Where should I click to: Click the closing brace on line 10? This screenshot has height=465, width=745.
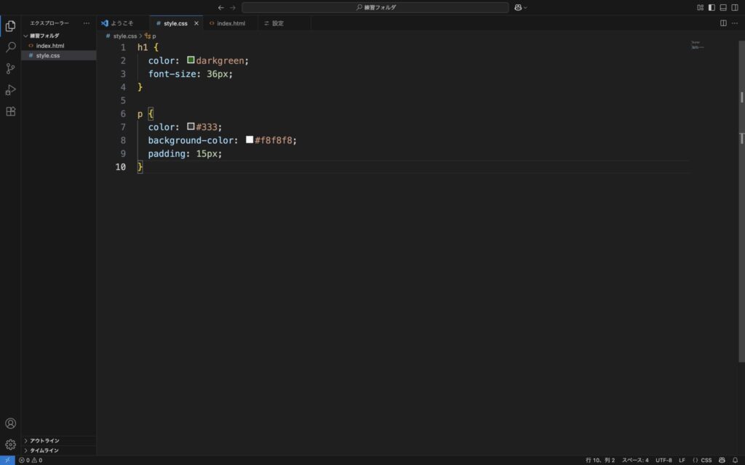[140, 167]
